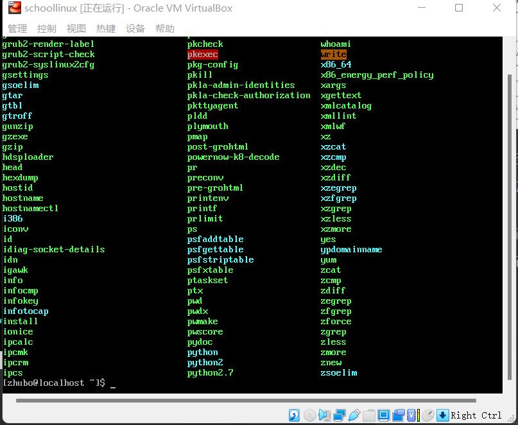Click the 'xzegrep' entry
Image resolution: width=518 pixels, height=425 pixels.
[338, 188]
